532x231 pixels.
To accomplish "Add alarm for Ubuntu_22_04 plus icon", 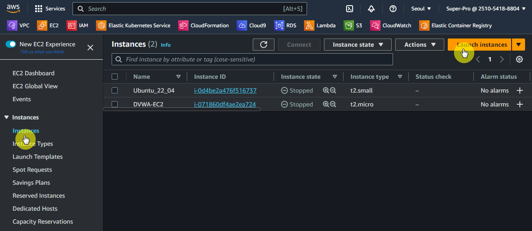I will click(519, 90).
